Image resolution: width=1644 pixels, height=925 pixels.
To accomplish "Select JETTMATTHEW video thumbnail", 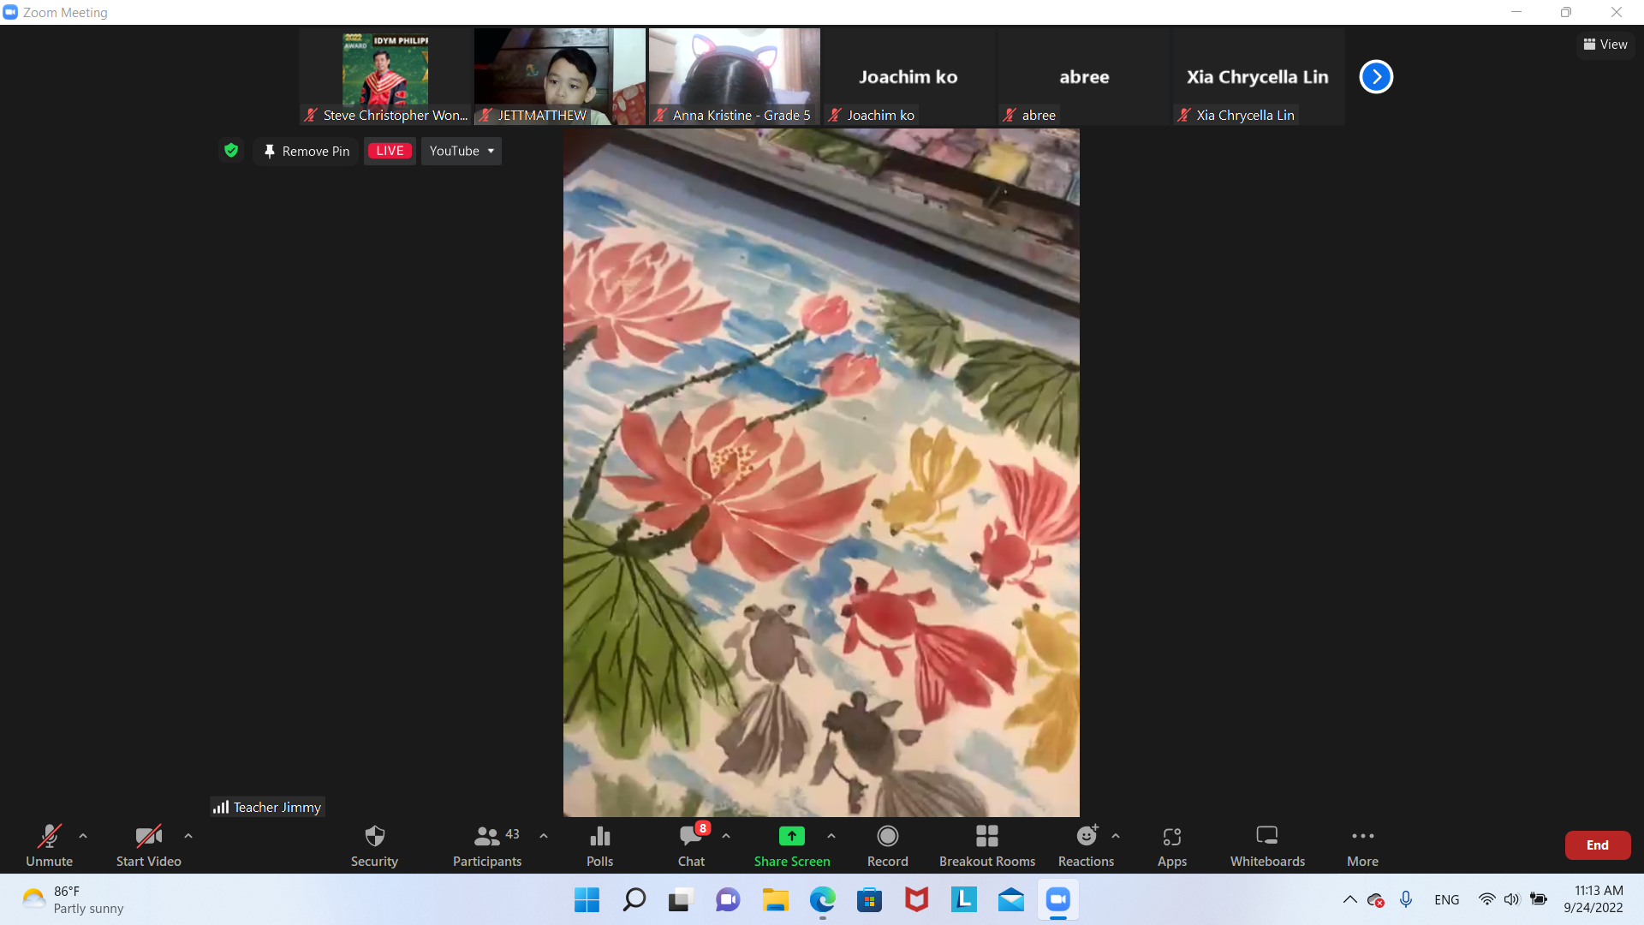I will click(x=560, y=77).
